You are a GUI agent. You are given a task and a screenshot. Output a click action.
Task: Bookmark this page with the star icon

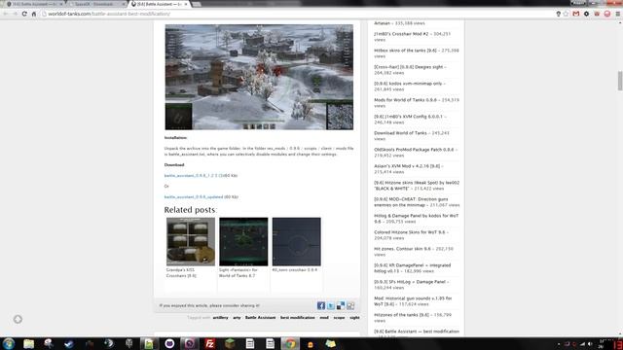567,14
